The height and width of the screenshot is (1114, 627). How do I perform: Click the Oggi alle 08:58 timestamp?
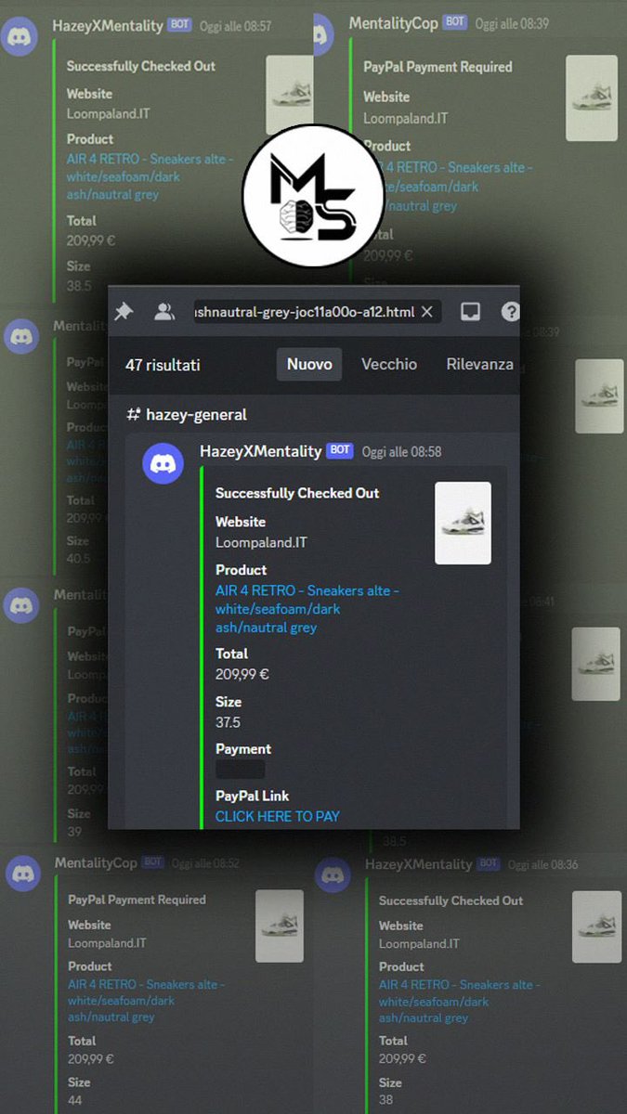click(401, 452)
